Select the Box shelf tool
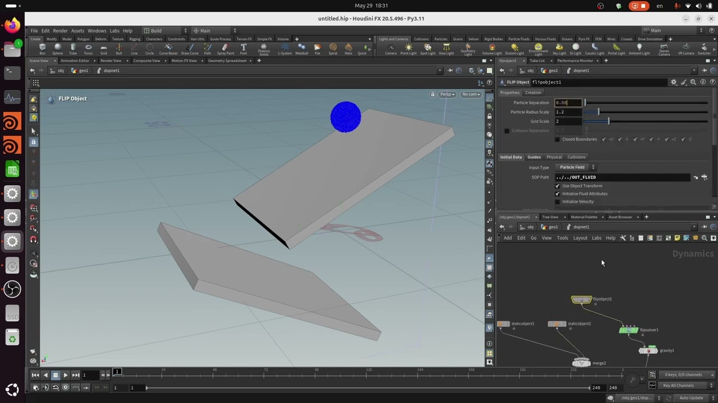The height and width of the screenshot is (403, 718). 43,49
